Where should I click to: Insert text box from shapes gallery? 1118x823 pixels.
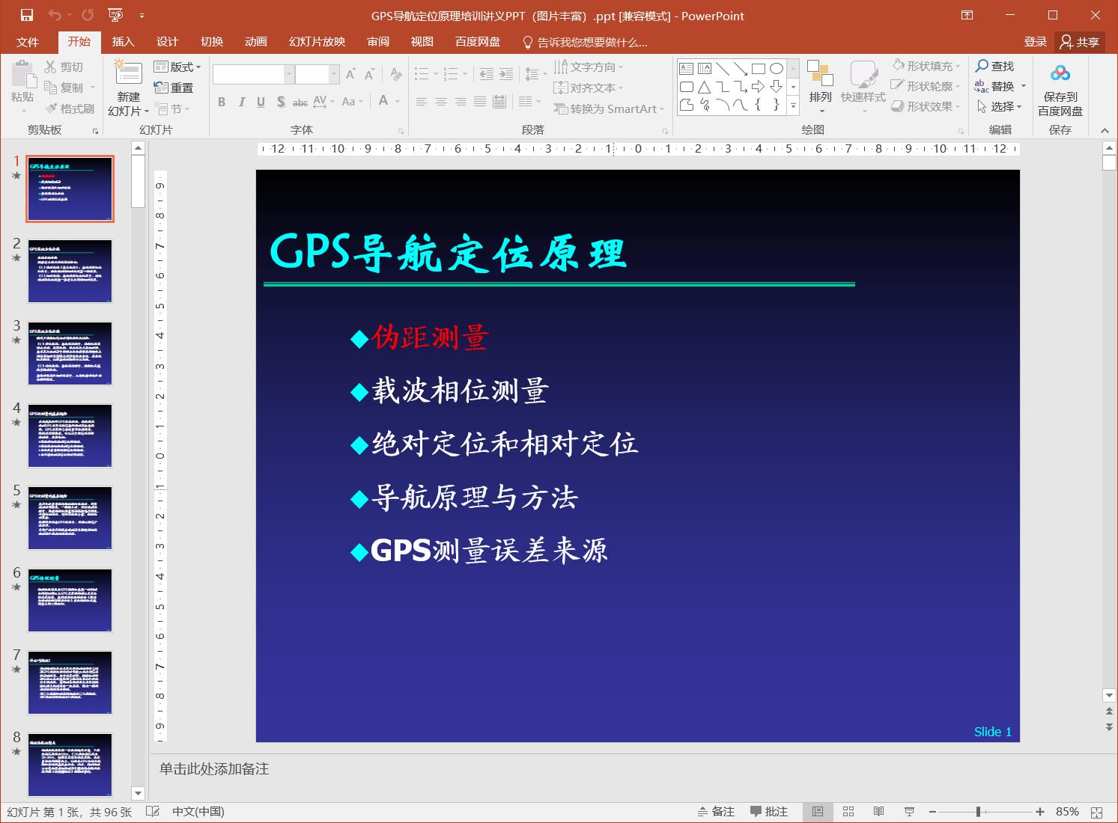tap(686, 69)
